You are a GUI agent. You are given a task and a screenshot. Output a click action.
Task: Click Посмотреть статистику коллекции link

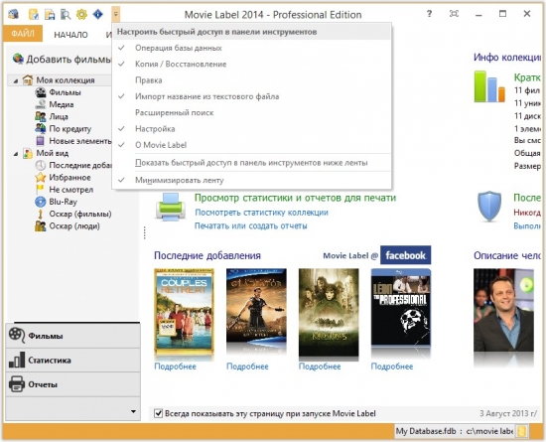click(x=261, y=213)
